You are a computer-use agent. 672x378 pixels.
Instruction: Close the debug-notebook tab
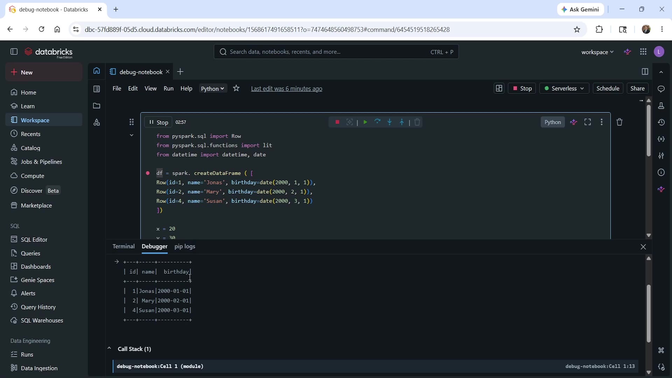168,72
